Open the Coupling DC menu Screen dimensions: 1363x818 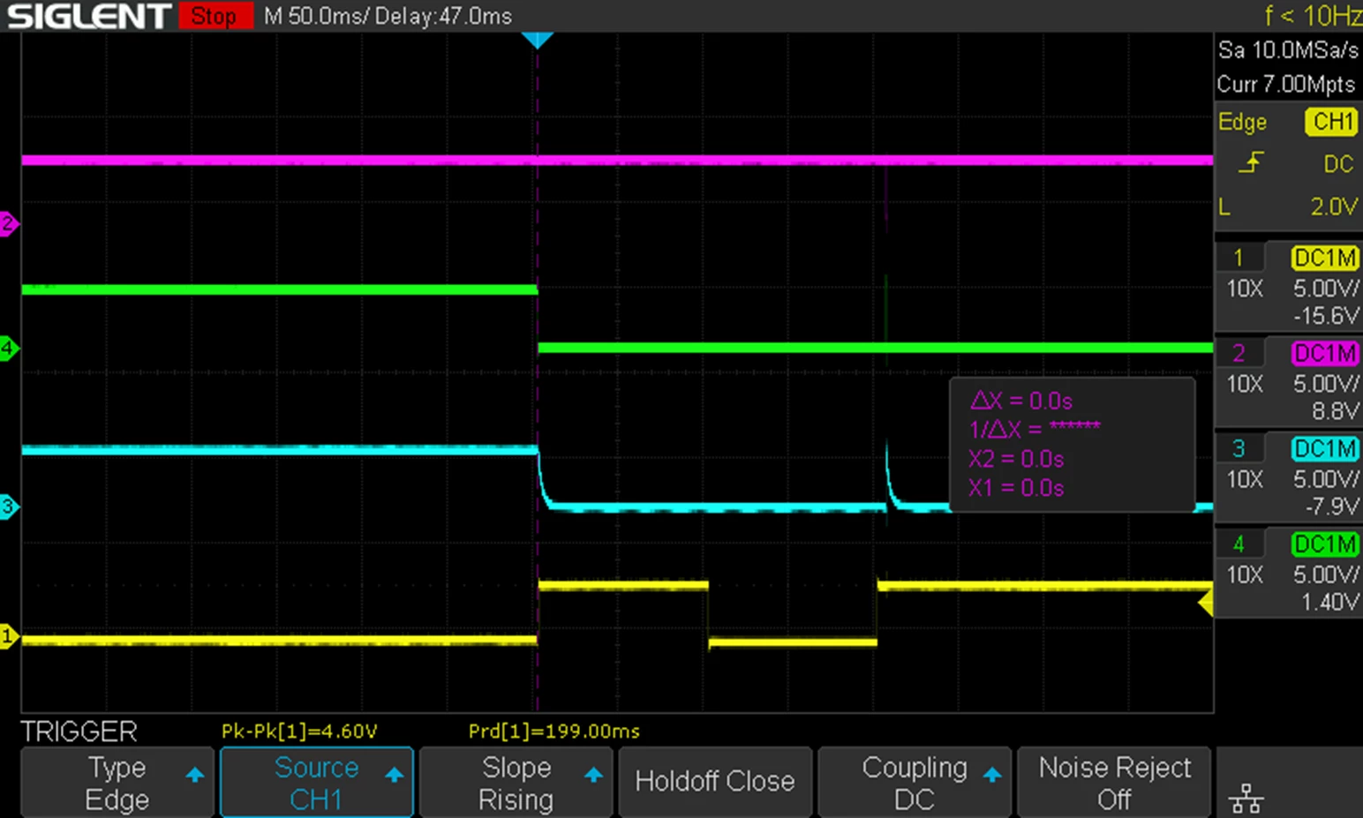pyautogui.click(x=915, y=782)
